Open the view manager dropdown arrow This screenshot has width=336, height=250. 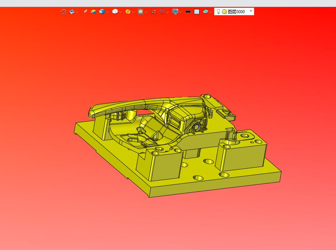coord(77,12)
